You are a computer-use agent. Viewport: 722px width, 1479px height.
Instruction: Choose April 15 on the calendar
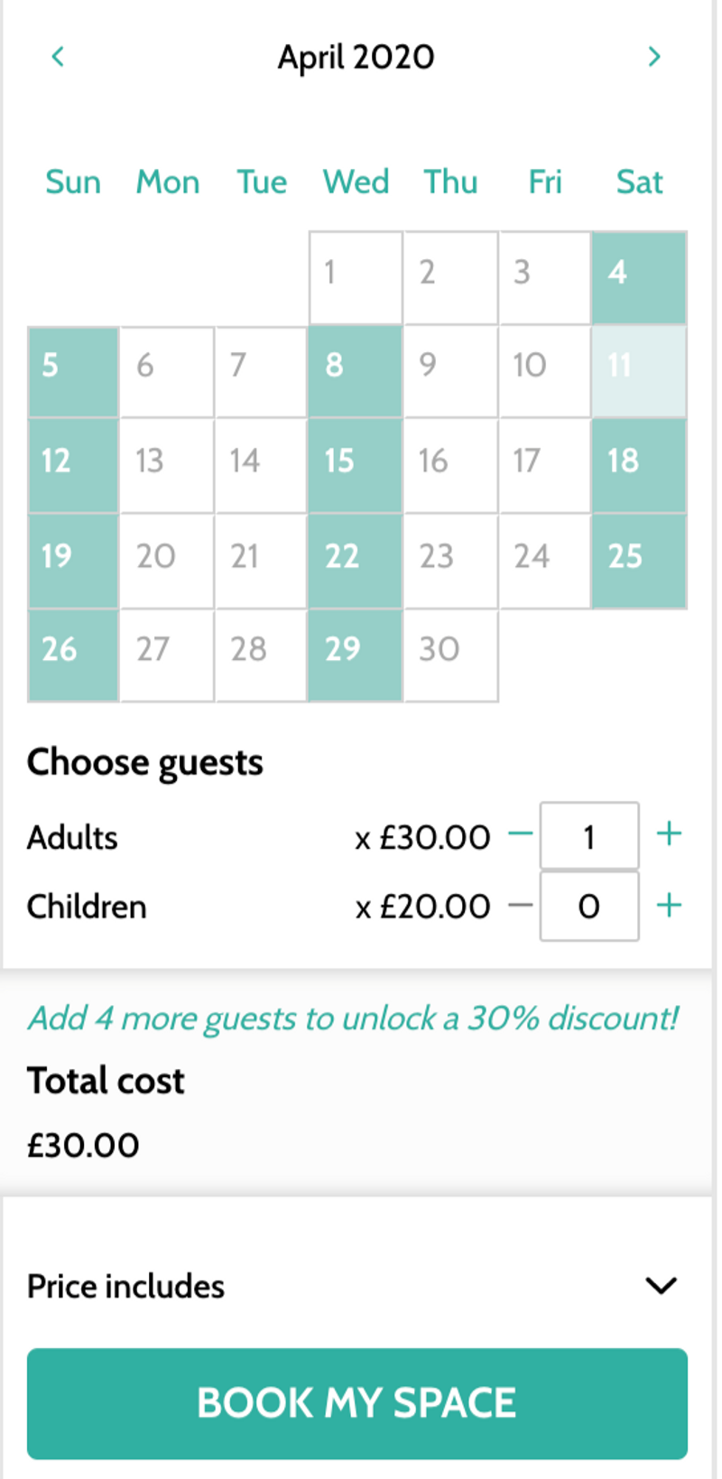[356, 466]
